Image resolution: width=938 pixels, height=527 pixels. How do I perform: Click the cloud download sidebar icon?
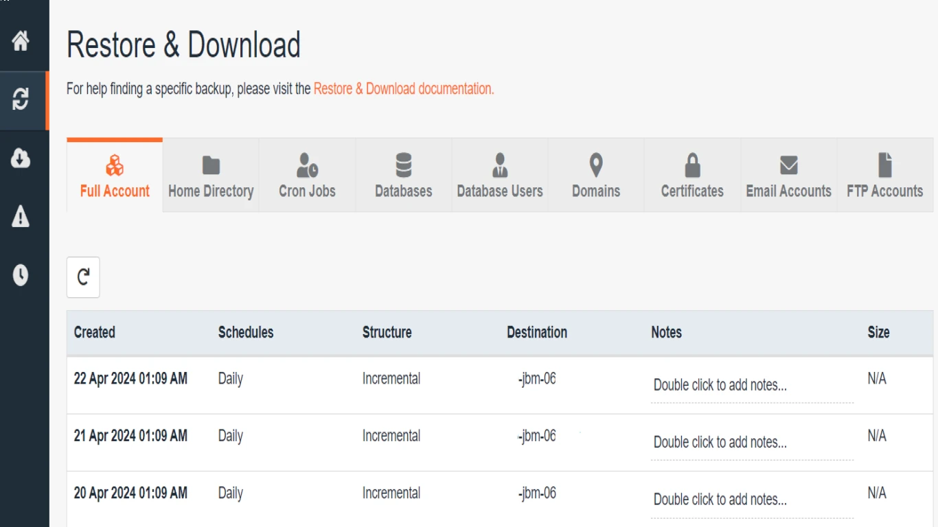[x=21, y=159]
